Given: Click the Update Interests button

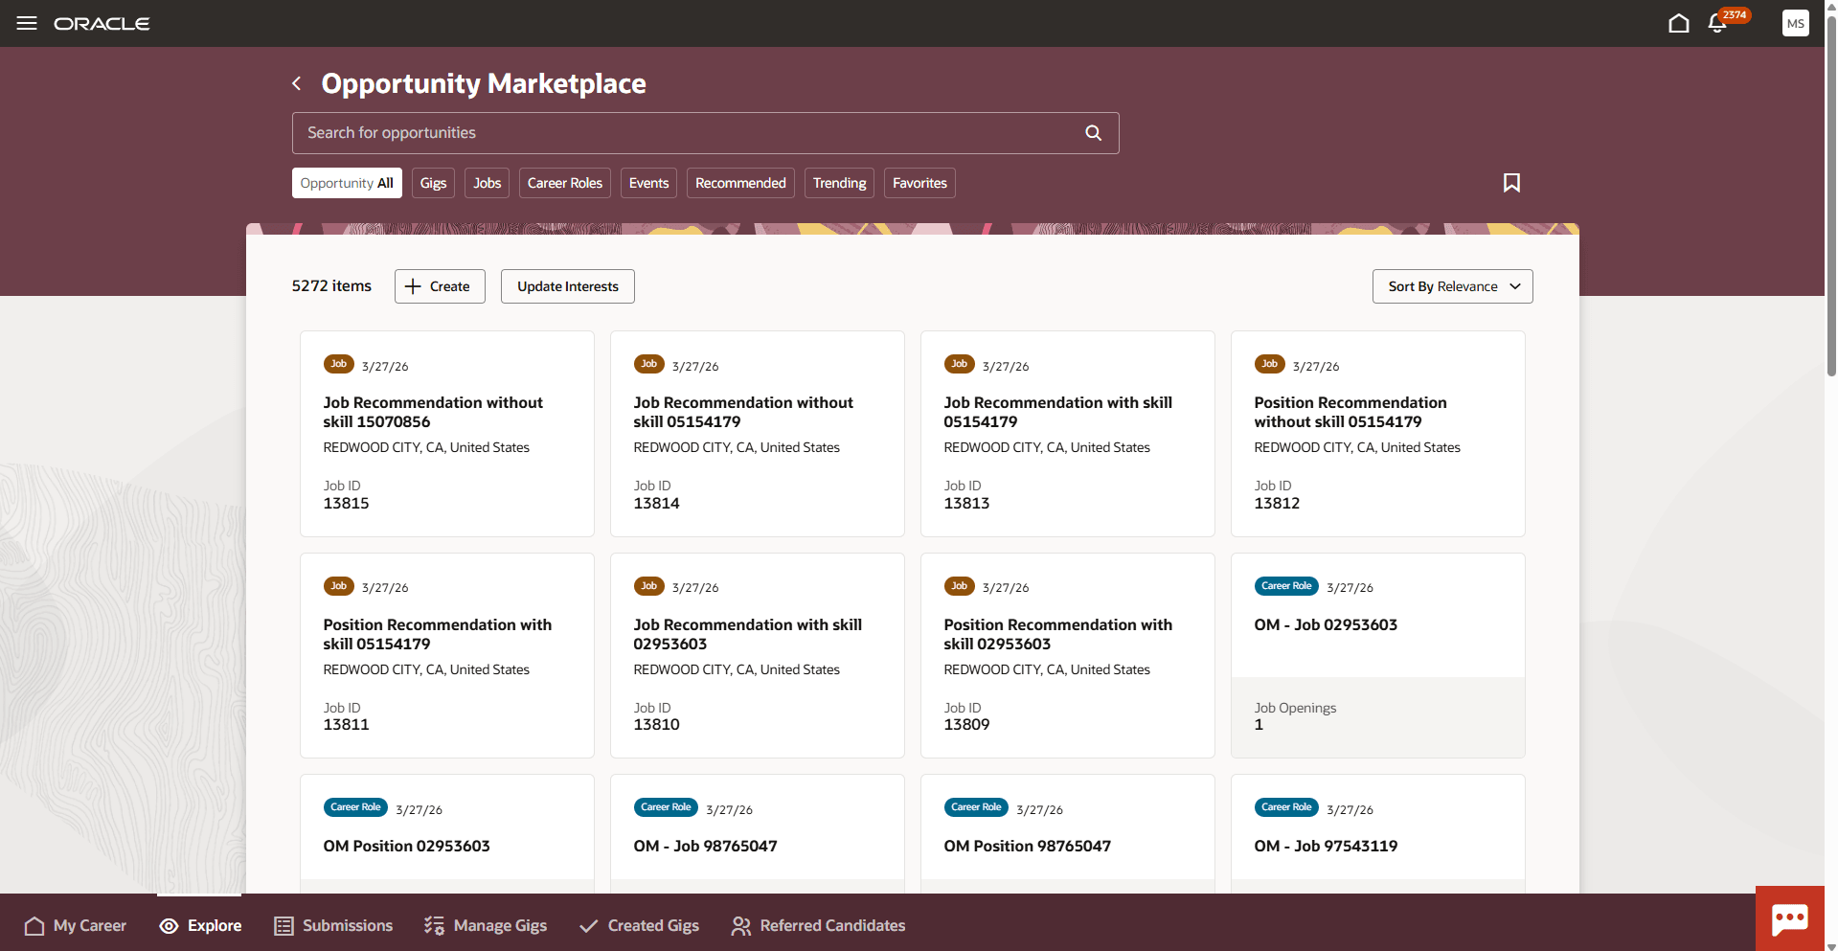Looking at the screenshot, I should point(567,286).
